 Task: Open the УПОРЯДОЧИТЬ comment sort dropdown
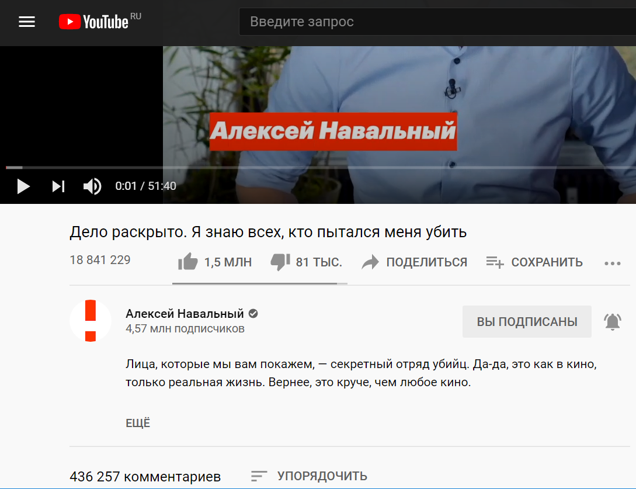point(309,476)
